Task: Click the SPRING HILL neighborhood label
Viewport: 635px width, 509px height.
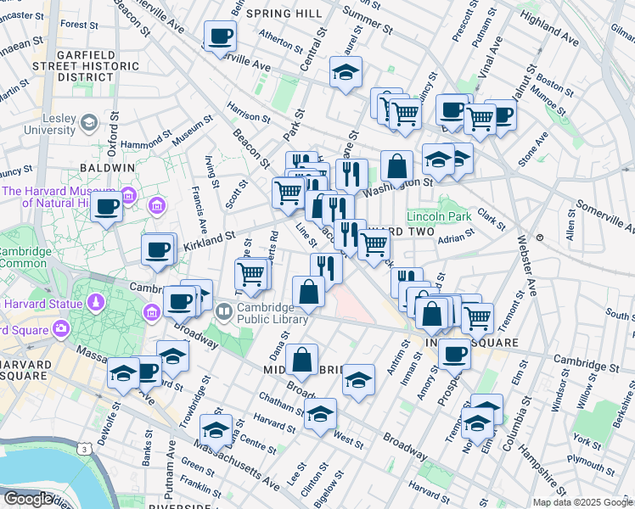Action: click(x=284, y=14)
